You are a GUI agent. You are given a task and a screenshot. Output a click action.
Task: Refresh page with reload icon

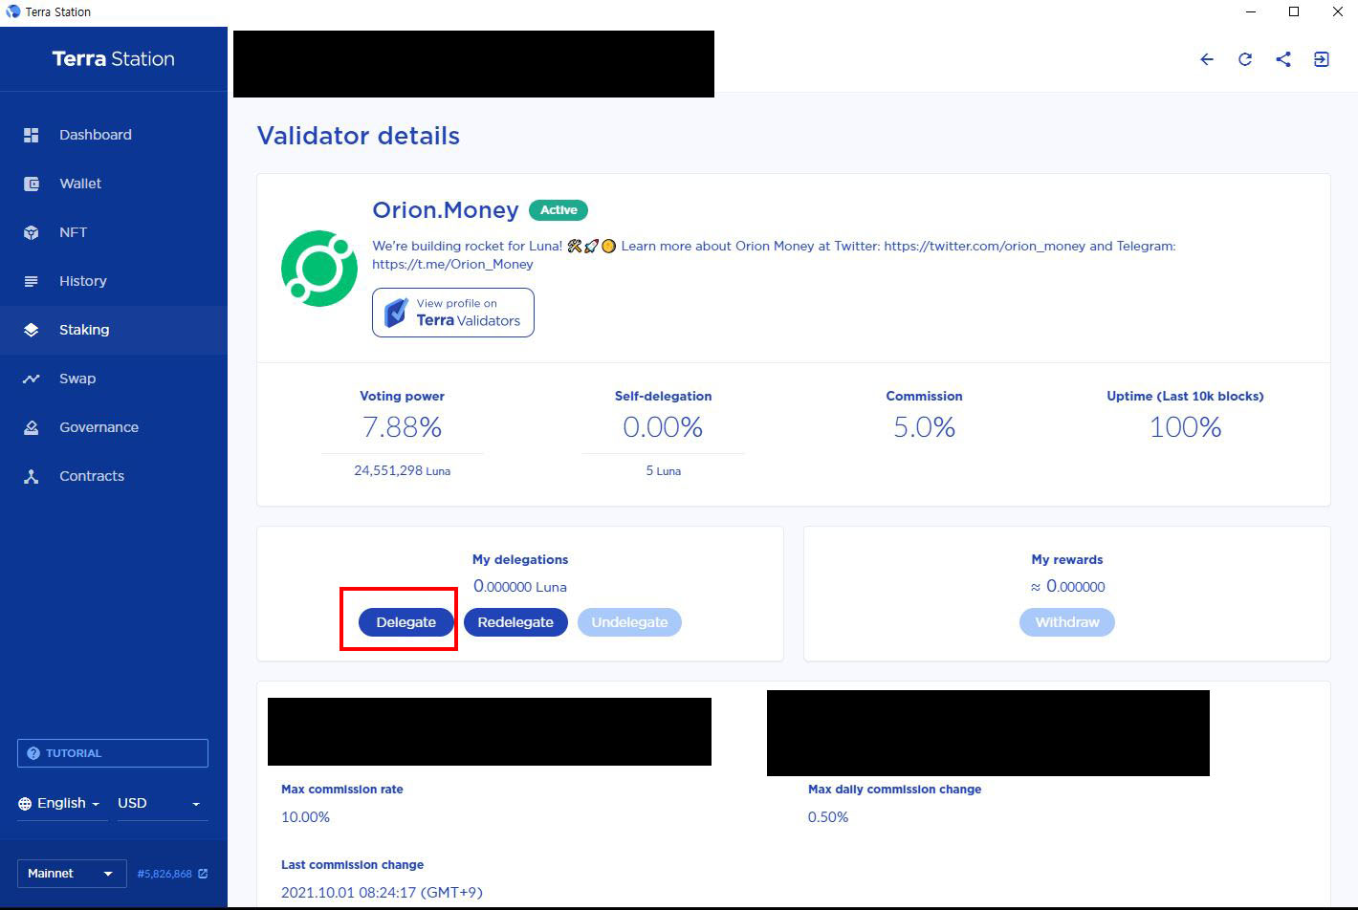[1245, 59]
